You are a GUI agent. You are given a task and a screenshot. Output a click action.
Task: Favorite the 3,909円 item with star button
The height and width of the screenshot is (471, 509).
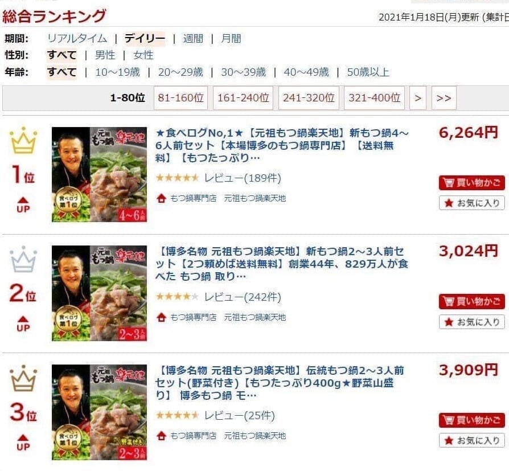coord(471,440)
